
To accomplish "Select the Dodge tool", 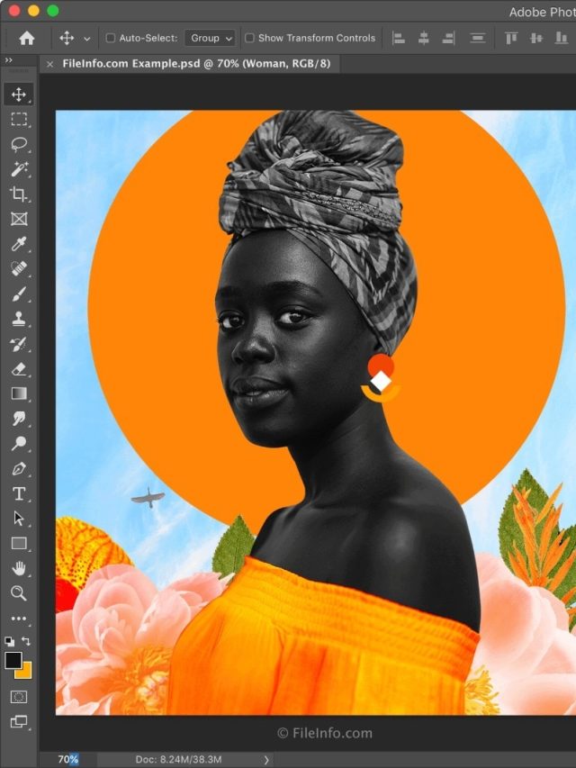I will 19,444.
